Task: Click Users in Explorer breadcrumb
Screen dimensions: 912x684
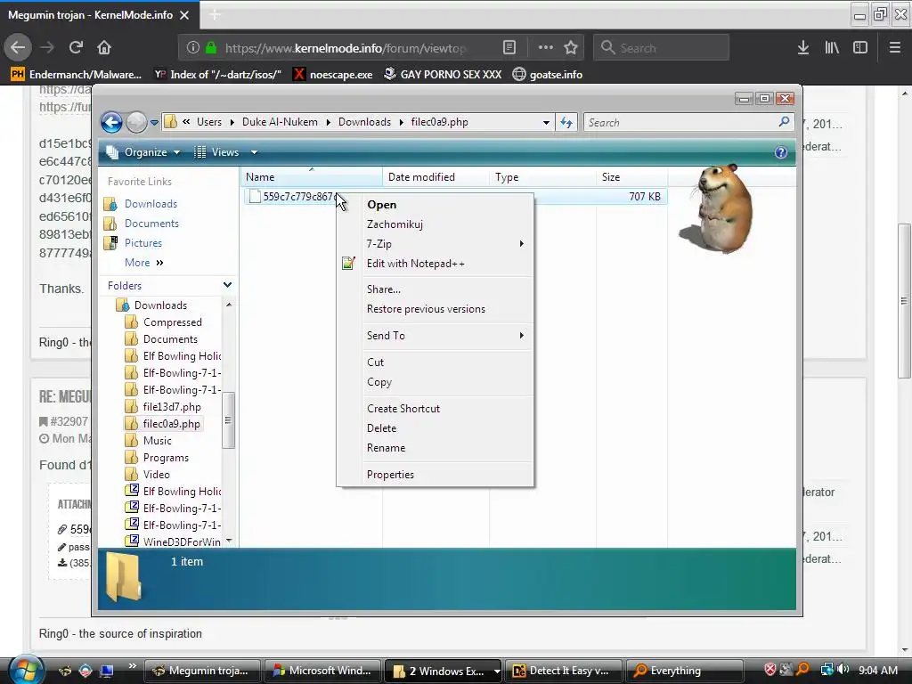Action: click(x=208, y=122)
